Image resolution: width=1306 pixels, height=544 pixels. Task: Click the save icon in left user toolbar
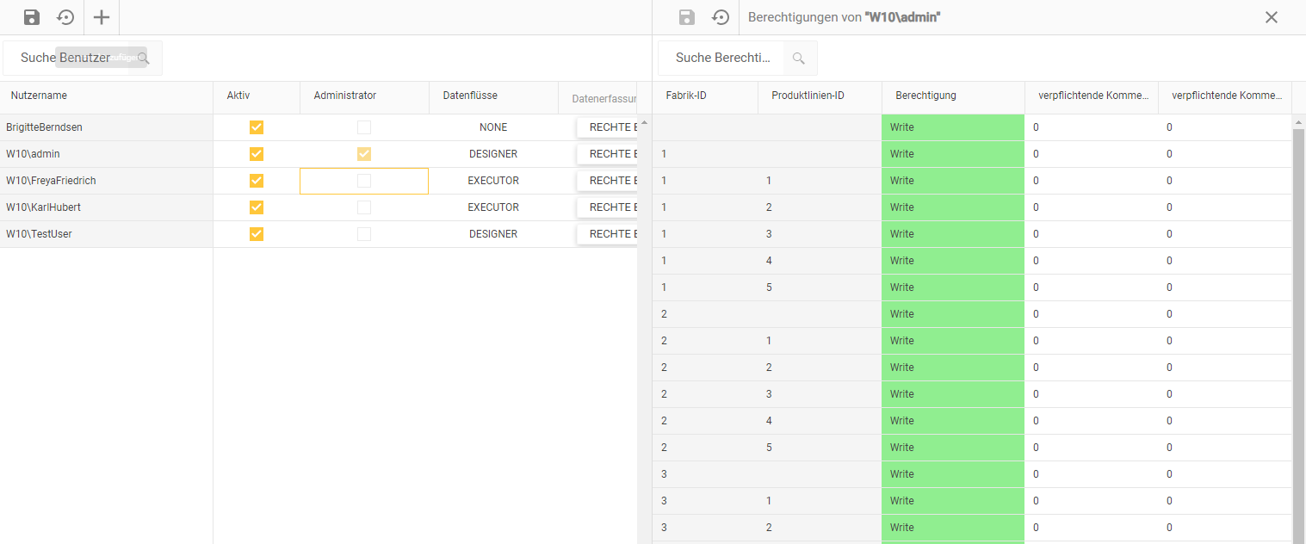click(x=32, y=17)
